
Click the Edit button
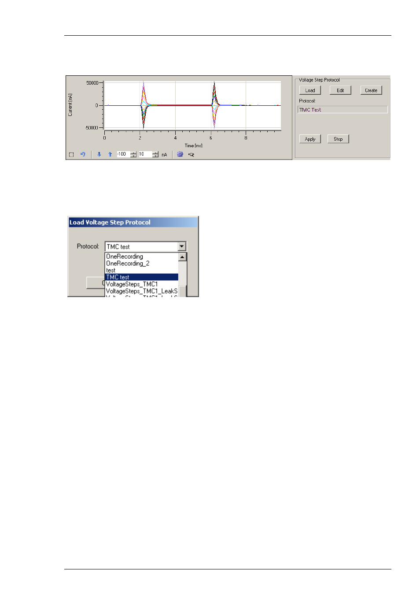[x=340, y=90]
